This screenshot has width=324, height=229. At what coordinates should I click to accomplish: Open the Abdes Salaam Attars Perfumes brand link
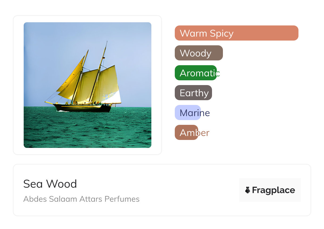click(x=81, y=199)
